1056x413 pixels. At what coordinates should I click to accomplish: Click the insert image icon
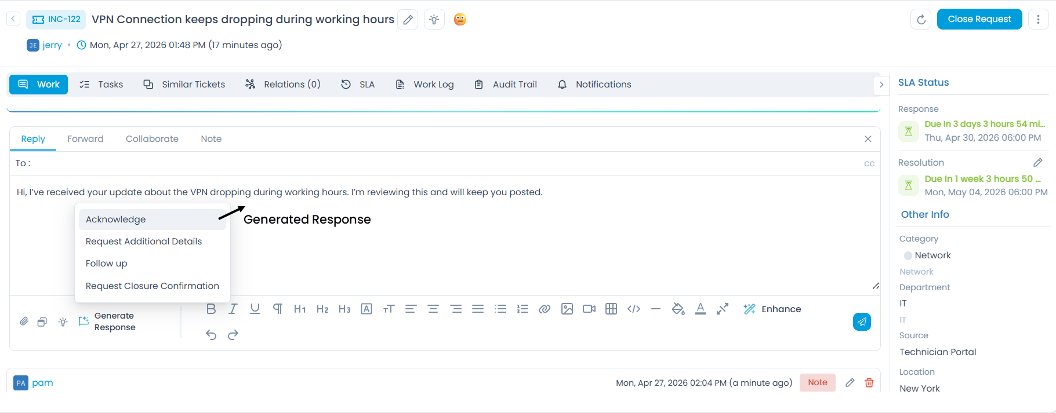(567, 309)
